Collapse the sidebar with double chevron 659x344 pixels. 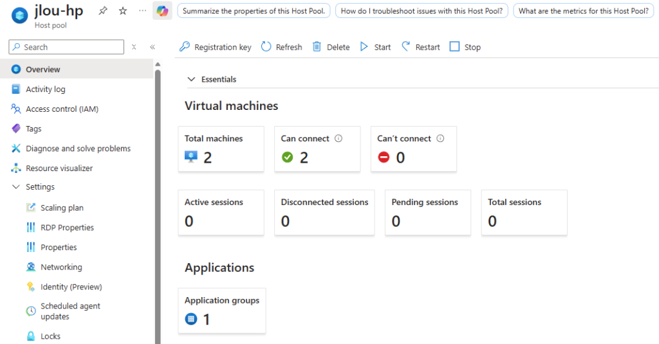click(153, 47)
